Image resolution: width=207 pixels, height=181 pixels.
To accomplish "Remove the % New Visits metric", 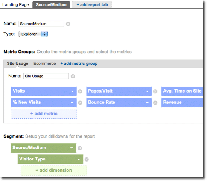I will coord(80,103).
